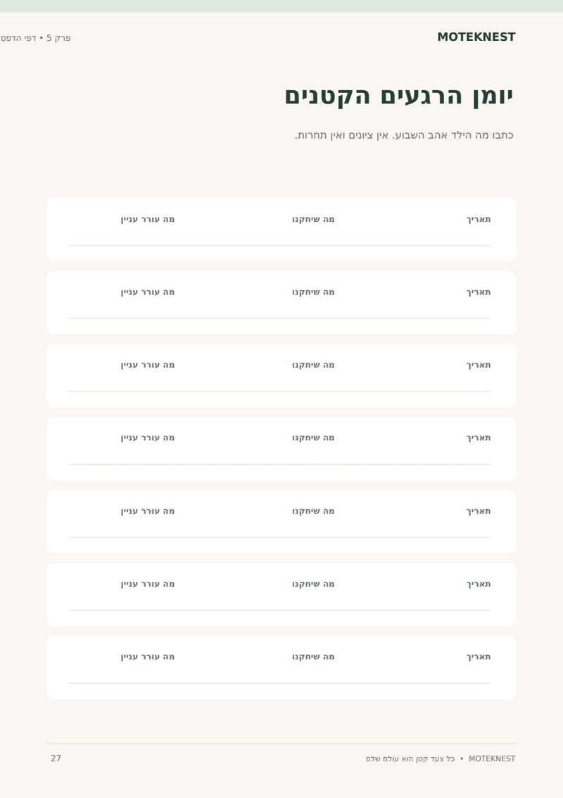Viewport: 563px width, 798px height.
Task: Click the מה שיחקנו label in the third card
Action: click(x=313, y=365)
